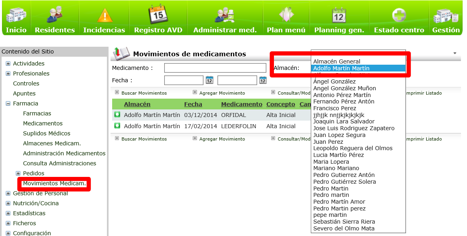Open Movimientos Medicam. in the sidebar
Viewport: 467px width, 236px height.
tap(54, 183)
